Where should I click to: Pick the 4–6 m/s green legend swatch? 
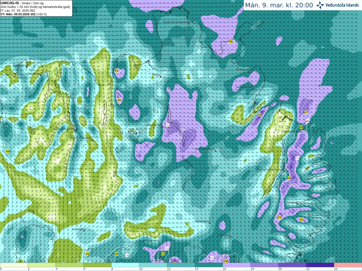[70, 265]
